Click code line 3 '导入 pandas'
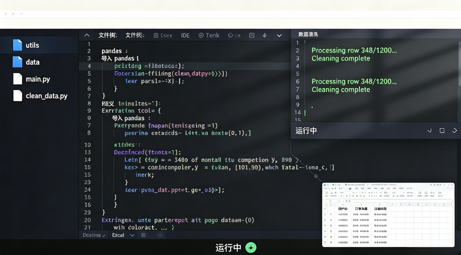 [x=120, y=59]
